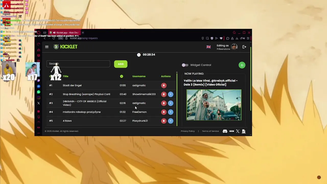Open Messenger in browser sidebar
The image size is (327, 184).
(x=39, y=86)
